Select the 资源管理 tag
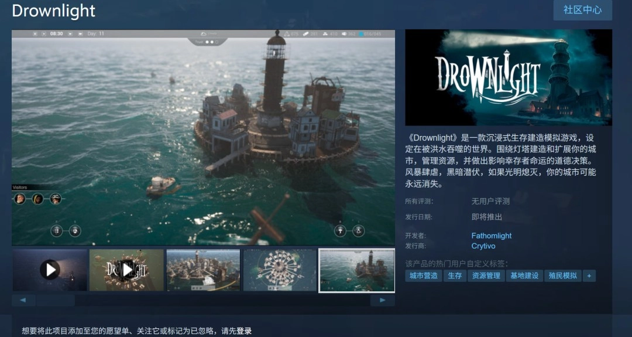Viewport: 632px width, 337px height. 485,275
